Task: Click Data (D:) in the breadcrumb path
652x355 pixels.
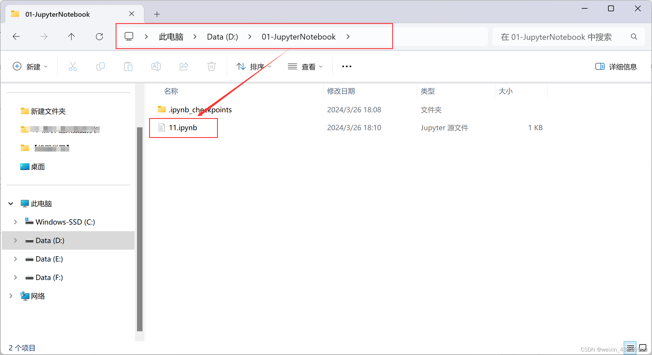Action: (222, 37)
